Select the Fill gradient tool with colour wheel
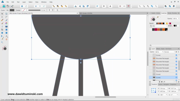Viewport: 180px width, 101px height. point(6,23)
